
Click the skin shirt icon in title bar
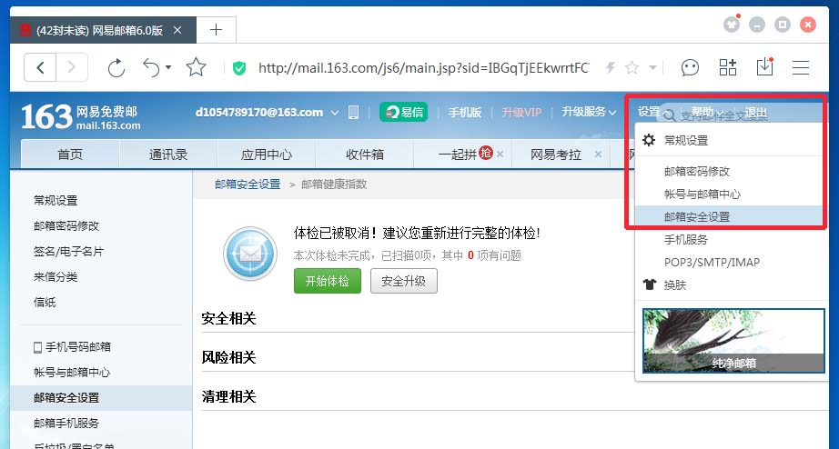click(732, 24)
